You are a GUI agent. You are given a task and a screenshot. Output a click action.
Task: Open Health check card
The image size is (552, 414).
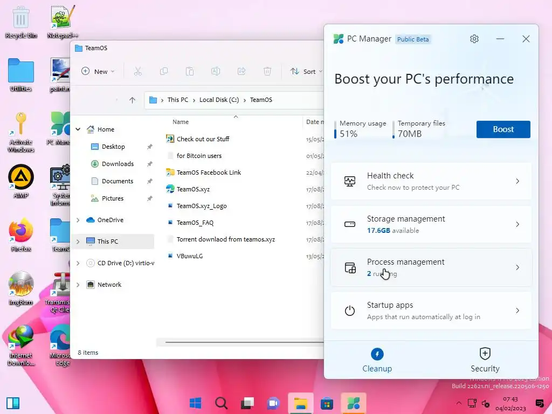pos(431,181)
